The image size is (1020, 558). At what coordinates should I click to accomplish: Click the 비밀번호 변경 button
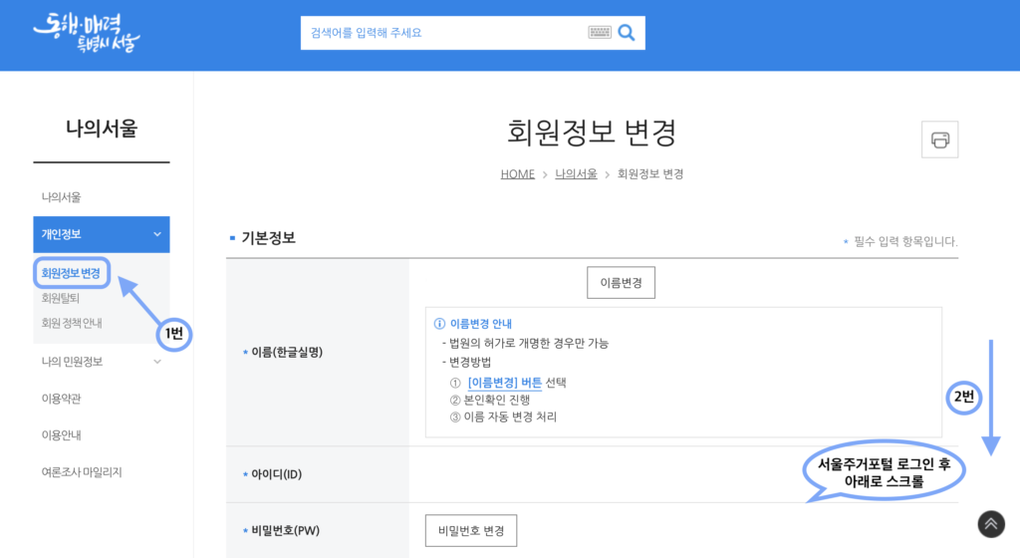[471, 531]
